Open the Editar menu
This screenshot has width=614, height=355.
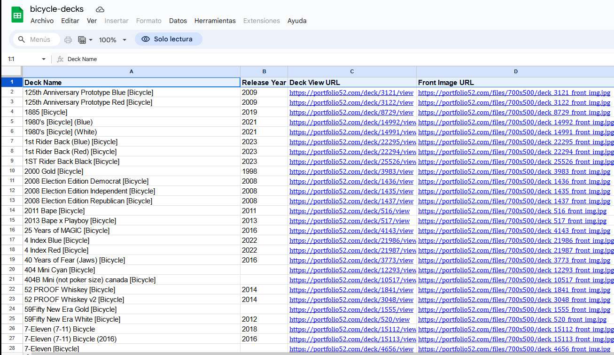coord(70,21)
